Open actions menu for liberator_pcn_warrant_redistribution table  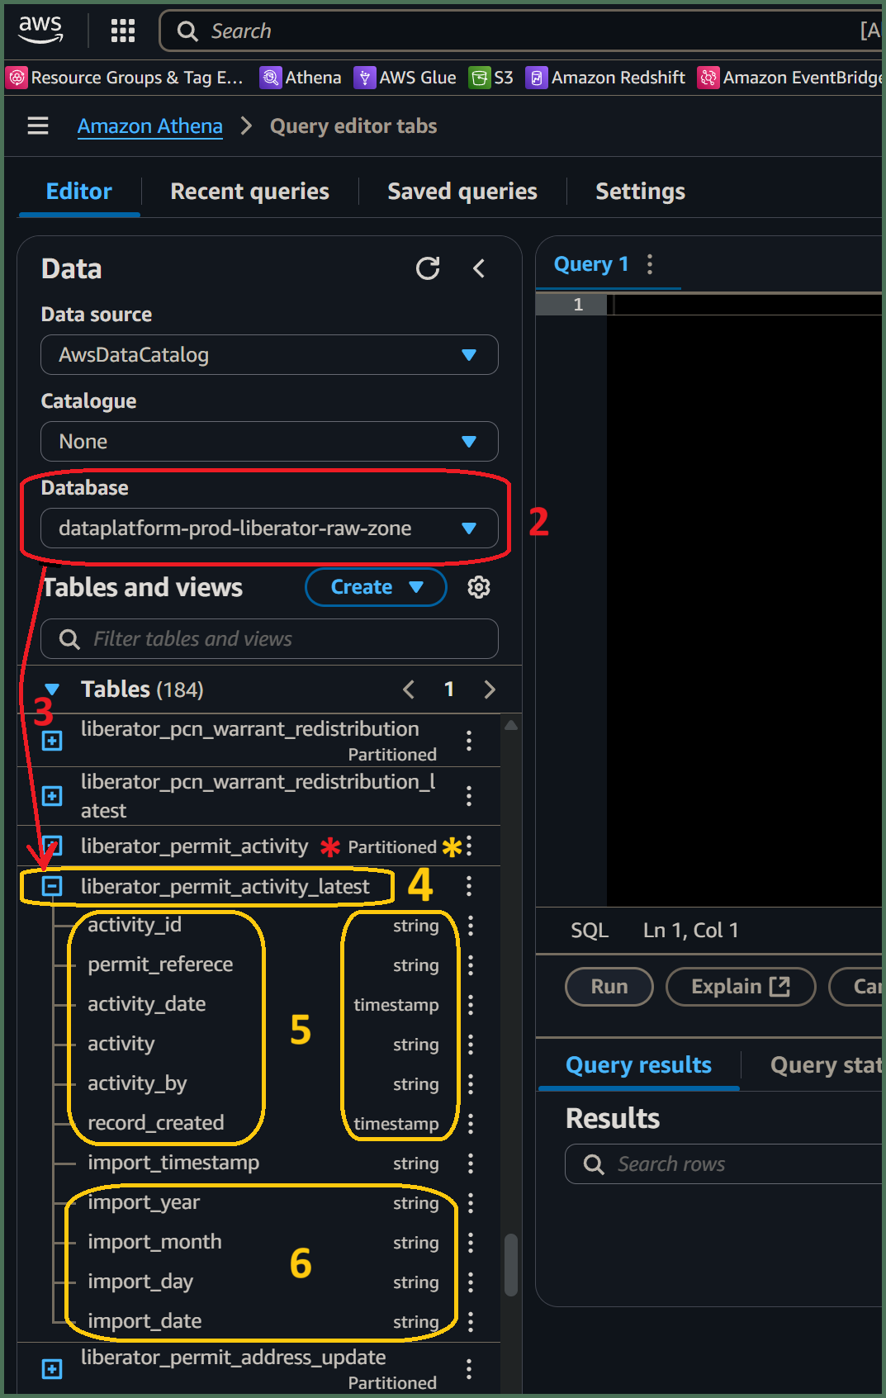point(469,741)
